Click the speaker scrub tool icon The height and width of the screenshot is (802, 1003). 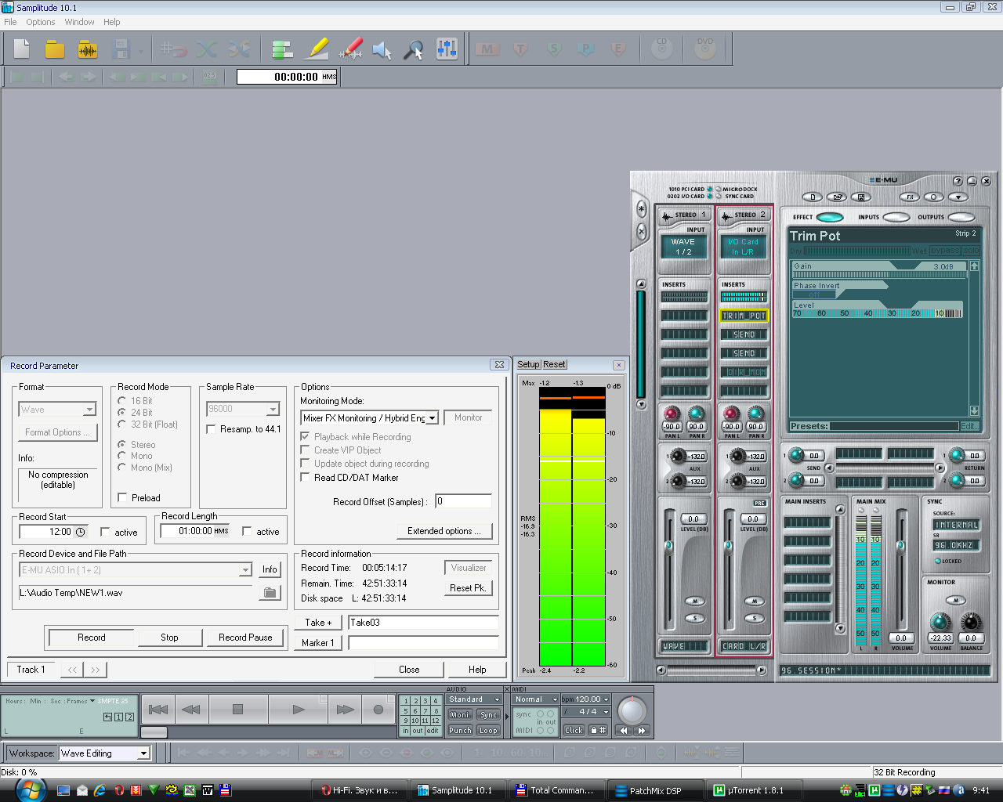382,50
